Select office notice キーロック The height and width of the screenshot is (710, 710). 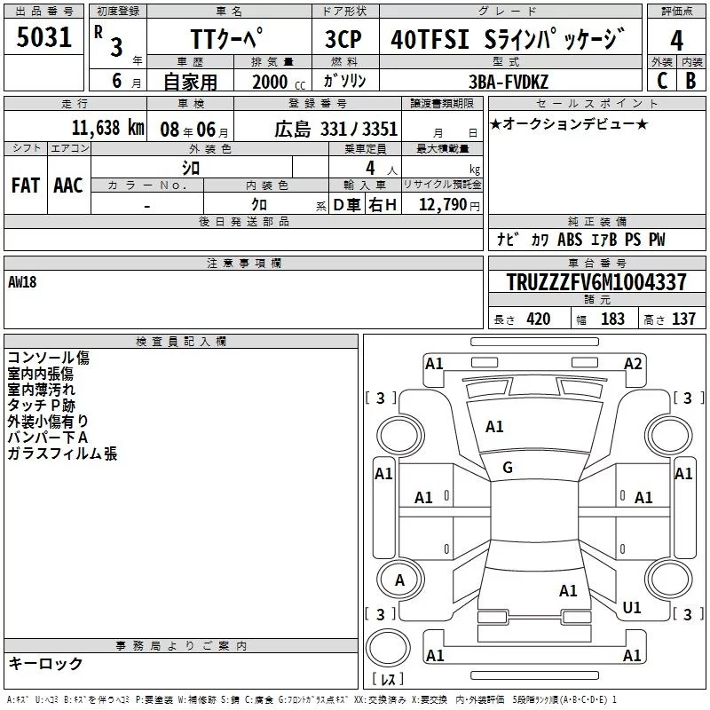45,663
